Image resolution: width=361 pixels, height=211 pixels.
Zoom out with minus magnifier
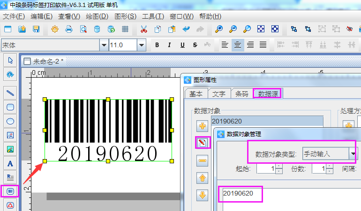pos(233,29)
